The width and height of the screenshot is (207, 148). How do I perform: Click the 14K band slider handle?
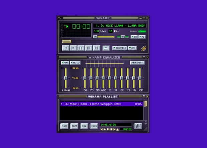[134, 78]
